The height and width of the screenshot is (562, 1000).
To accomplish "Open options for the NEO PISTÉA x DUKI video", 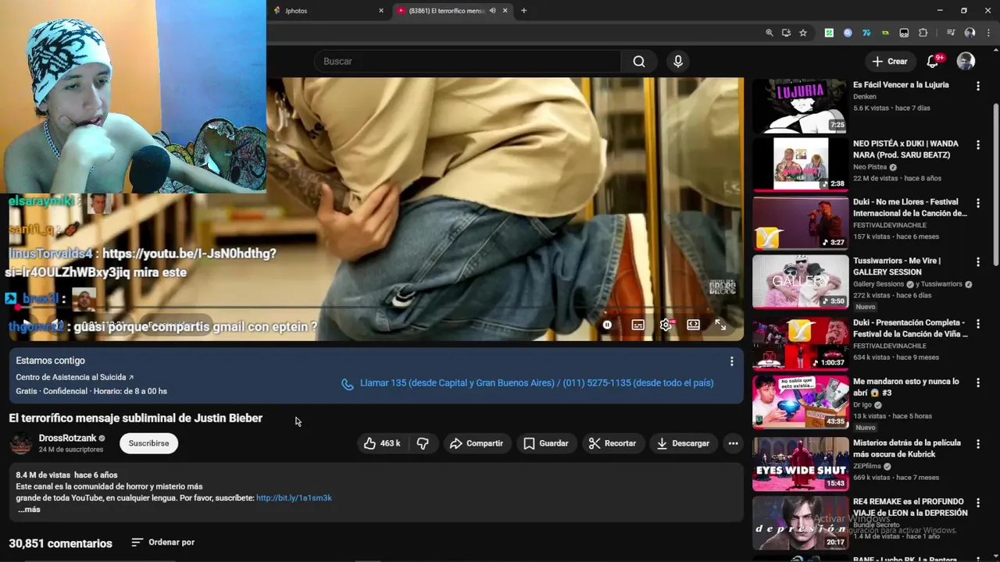I will 977,145.
